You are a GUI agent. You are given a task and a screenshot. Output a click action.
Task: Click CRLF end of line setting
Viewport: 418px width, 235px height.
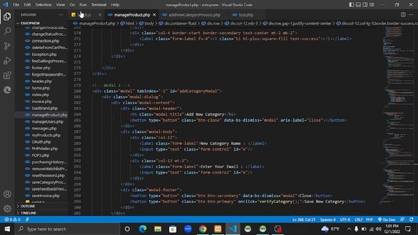359,219
